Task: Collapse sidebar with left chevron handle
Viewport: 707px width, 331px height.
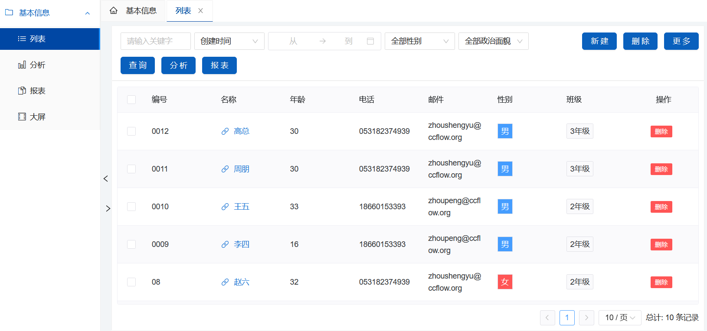Action: click(x=105, y=178)
